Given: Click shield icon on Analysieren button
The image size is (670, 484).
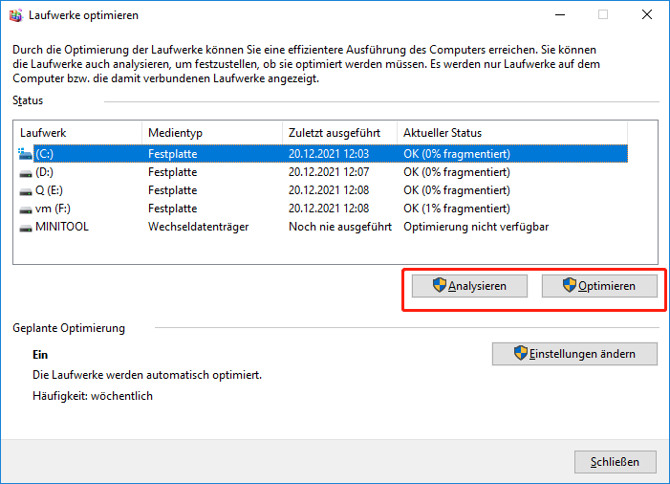Looking at the screenshot, I should [x=440, y=285].
